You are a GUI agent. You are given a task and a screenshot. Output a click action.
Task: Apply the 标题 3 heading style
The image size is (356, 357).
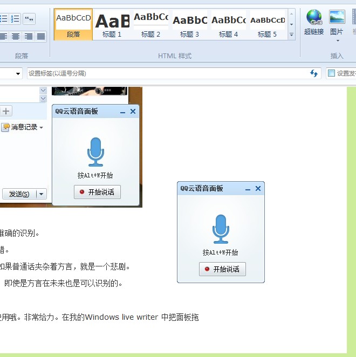[190, 24]
